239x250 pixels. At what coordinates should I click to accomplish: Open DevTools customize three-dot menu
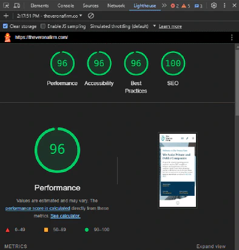pos(224,5)
